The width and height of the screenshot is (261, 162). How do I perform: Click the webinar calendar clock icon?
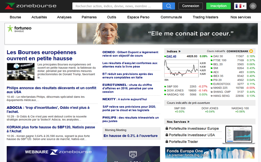click(133, 154)
